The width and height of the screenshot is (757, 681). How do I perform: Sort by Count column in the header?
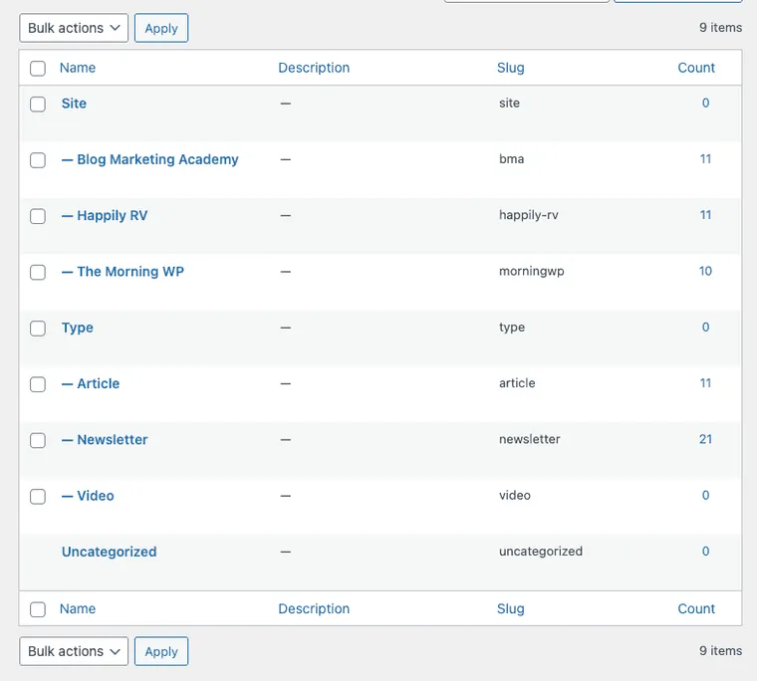(695, 68)
